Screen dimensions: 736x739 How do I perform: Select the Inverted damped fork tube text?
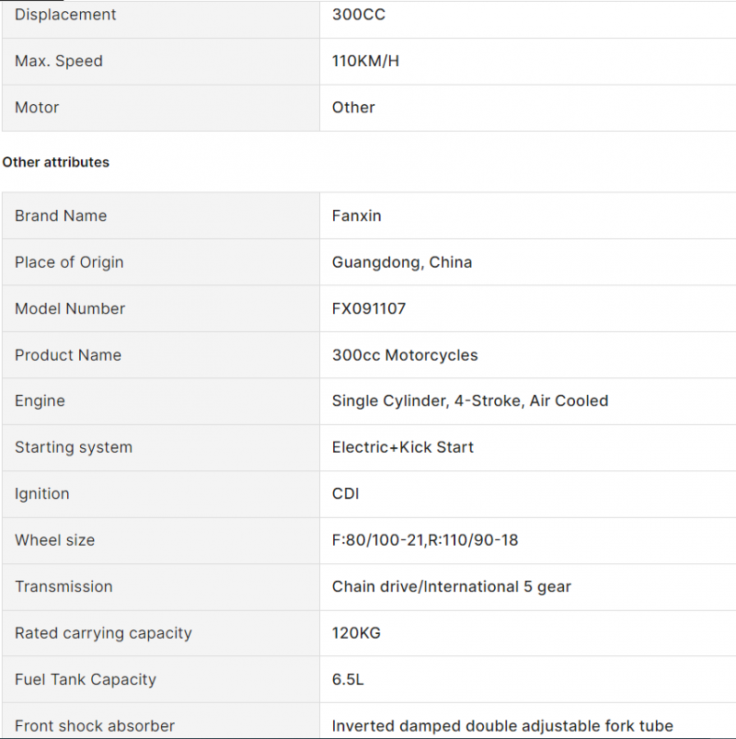(x=502, y=726)
